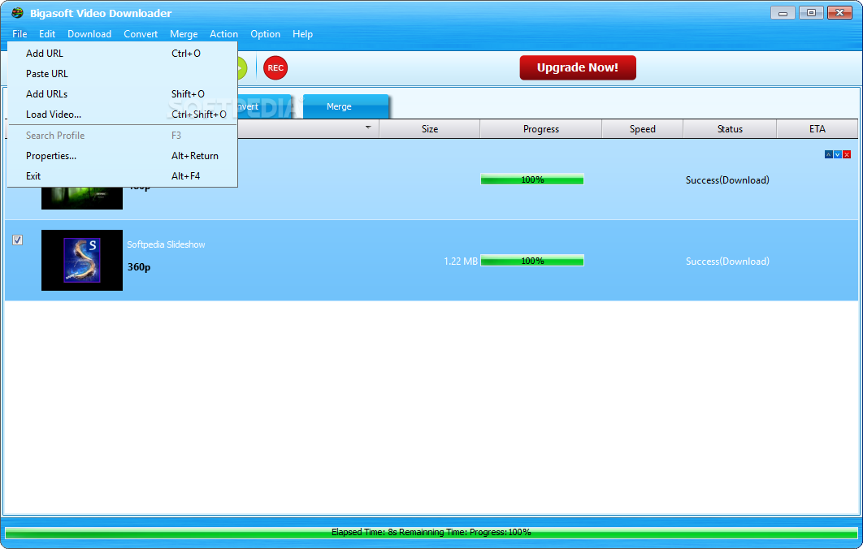This screenshot has height=549, width=863.
Task: Open the name column sort dropdown arrow
Action: (368, 128)
